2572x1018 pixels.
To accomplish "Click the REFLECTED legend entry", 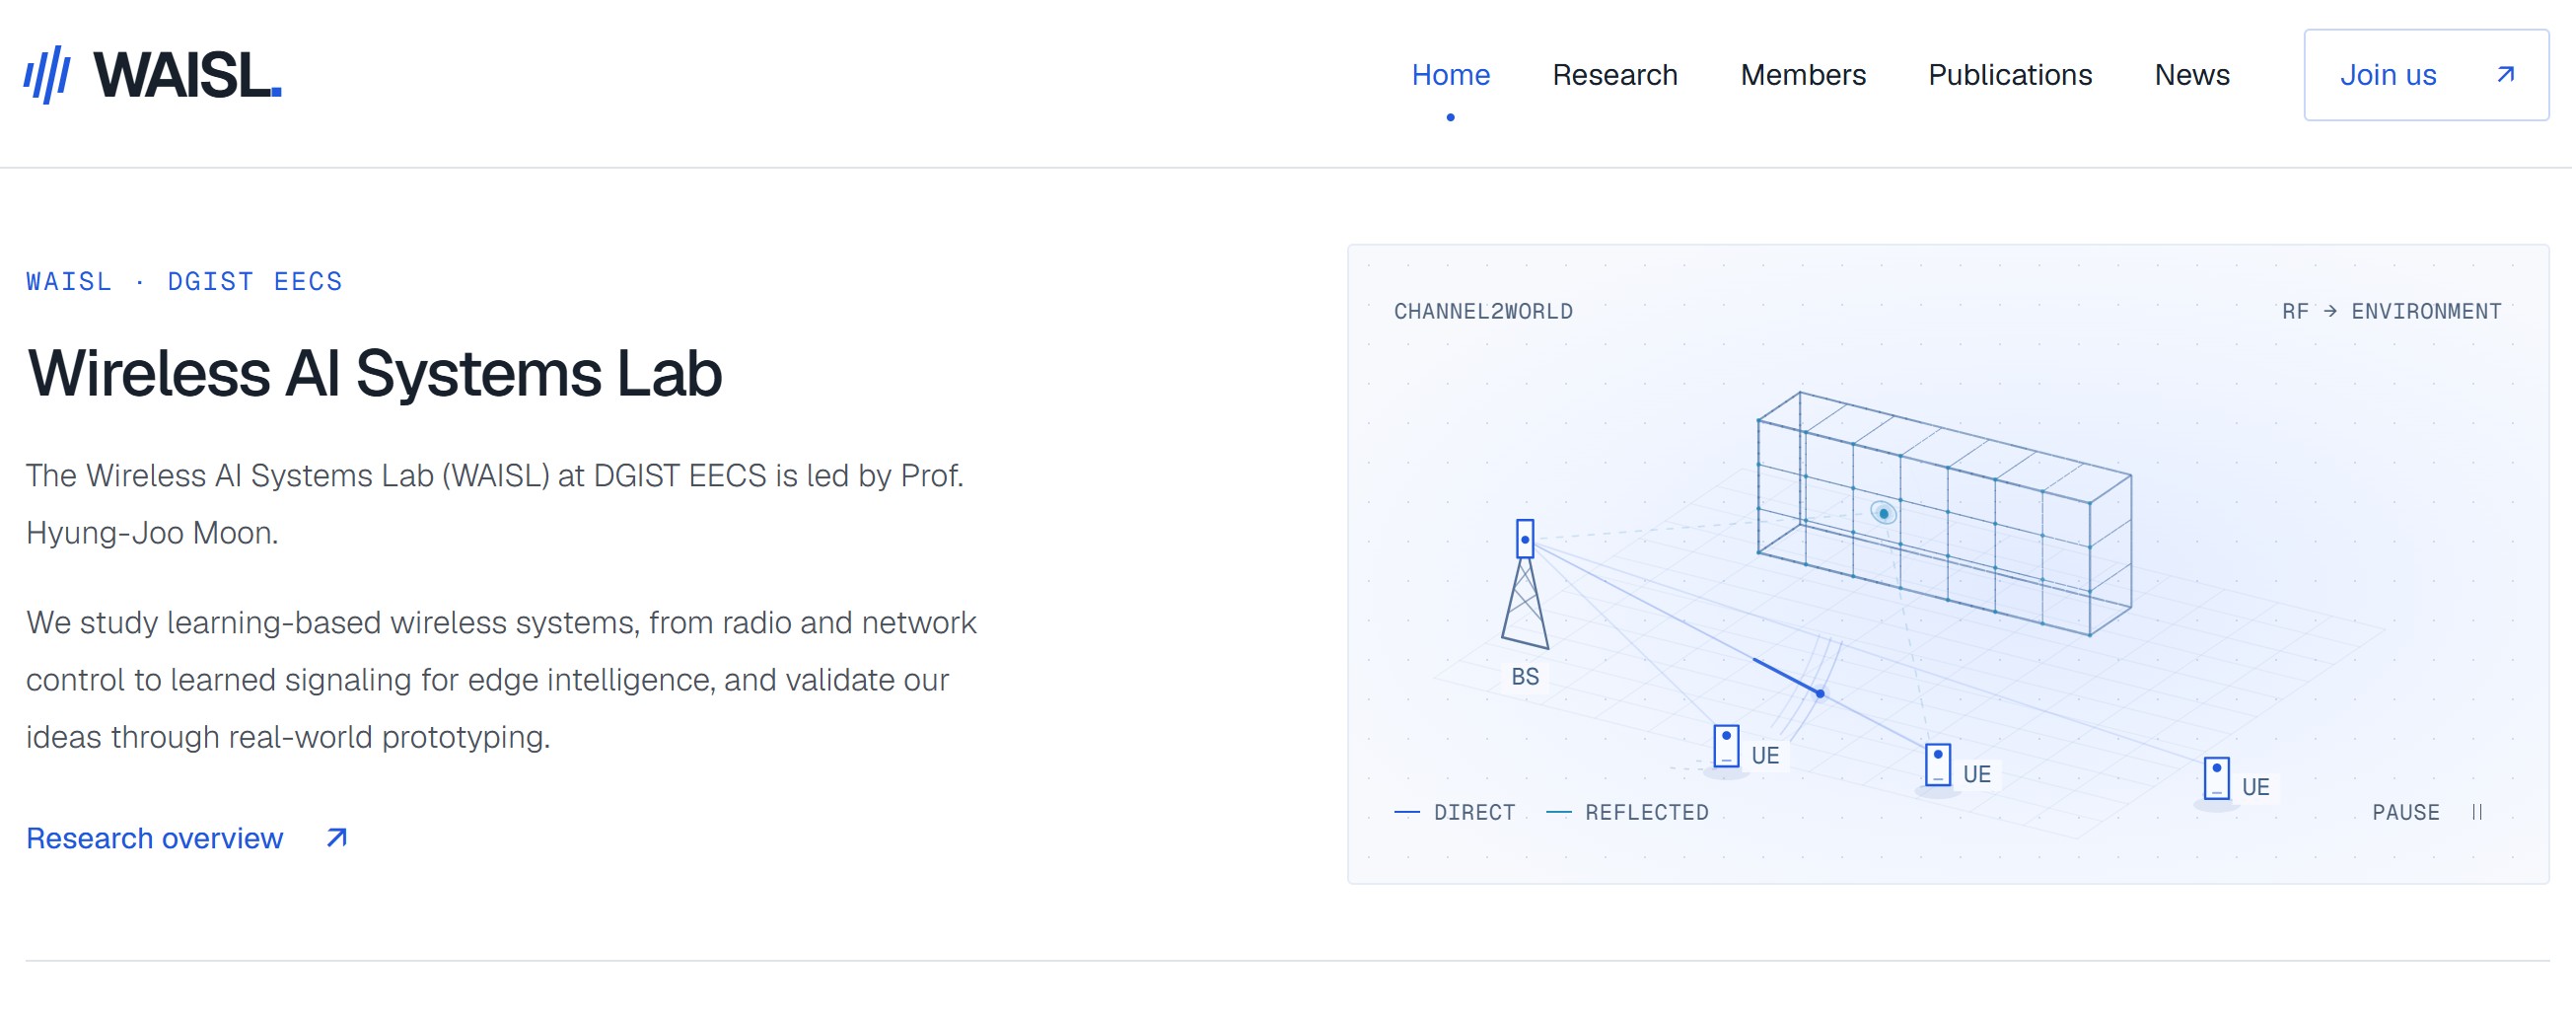I will point(1627,812).
